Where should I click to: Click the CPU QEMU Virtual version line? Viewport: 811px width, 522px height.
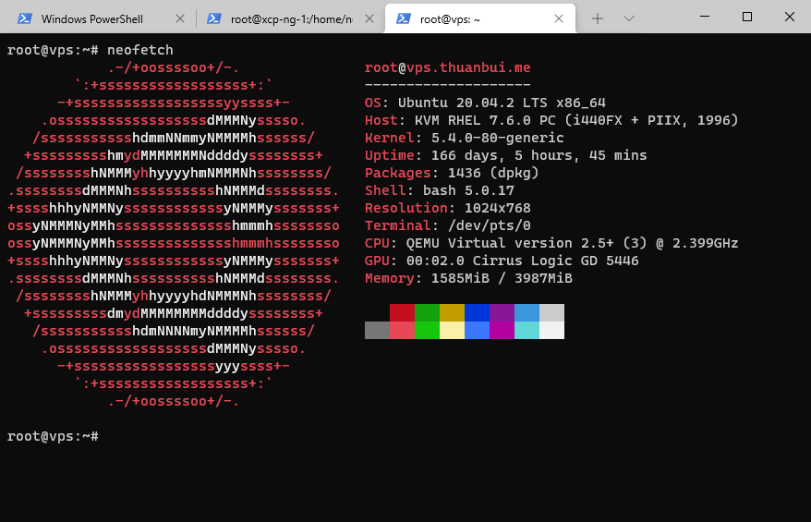[x=551, y=244]
